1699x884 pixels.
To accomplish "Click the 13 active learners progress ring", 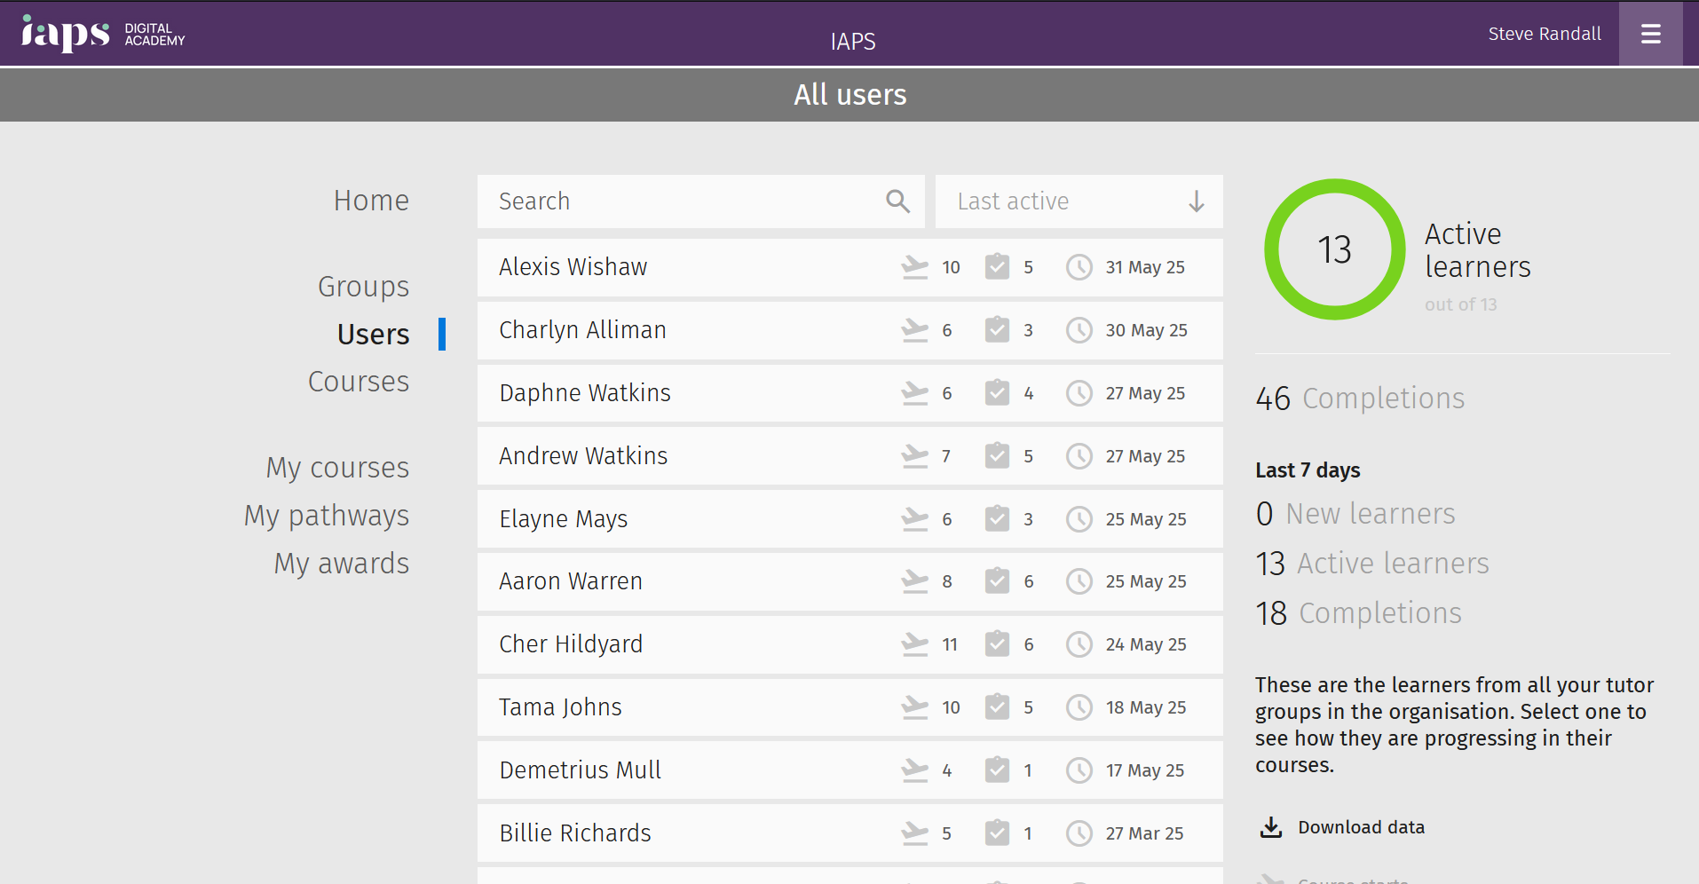I will click(x=1334, y=249).
